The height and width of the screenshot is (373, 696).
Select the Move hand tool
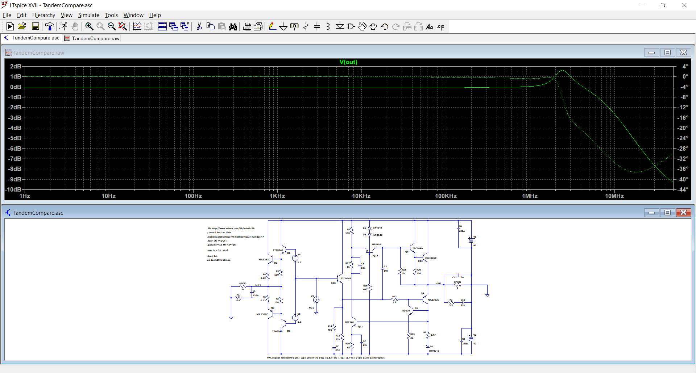point(362,26)
